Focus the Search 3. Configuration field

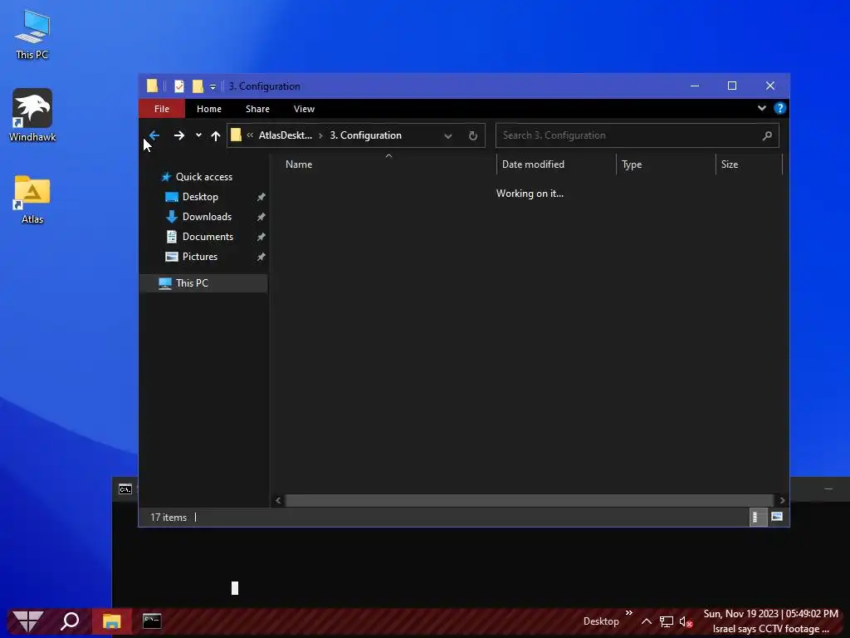pos(637,135)
